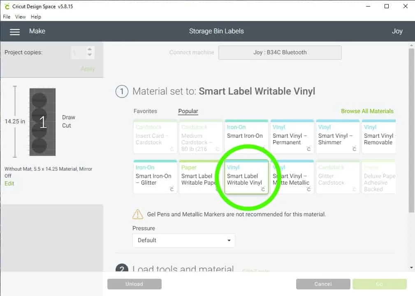Click Cricut logo on Matte Metallic card
Screen dimensions: 415x296
pyautogui.click(x=308, y=189)
